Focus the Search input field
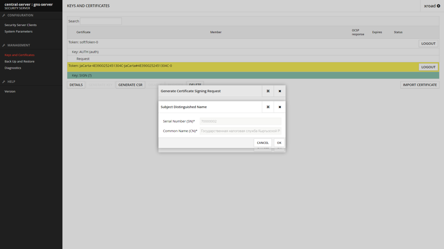 tap(101, 21)
